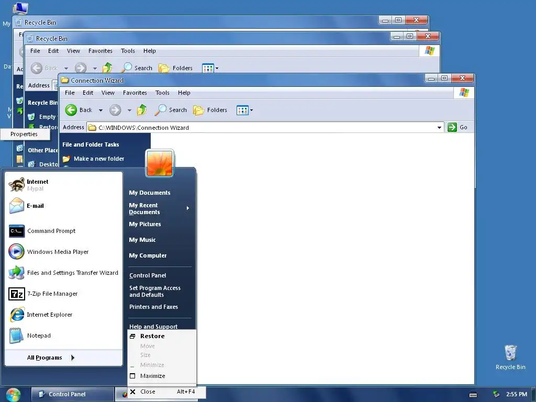
Task: Click Forward arrow in Recycle Bin window
Action: 81,68
